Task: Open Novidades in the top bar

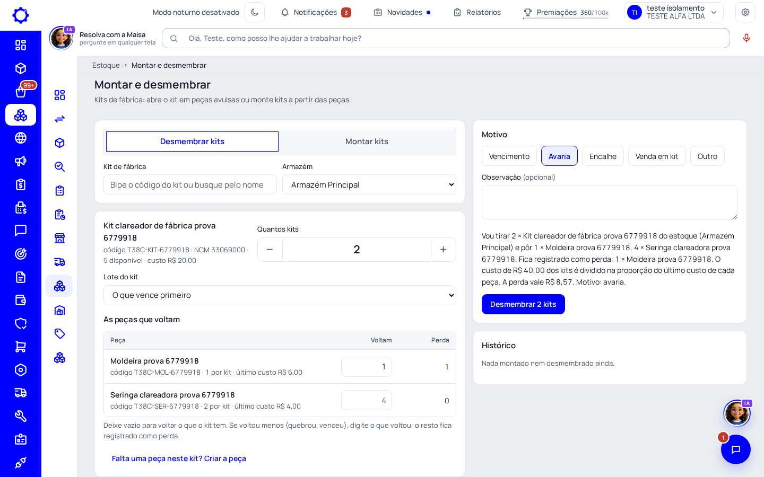Action: coord(402,12)
